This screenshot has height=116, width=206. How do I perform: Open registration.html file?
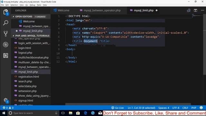tap(31, 77)
